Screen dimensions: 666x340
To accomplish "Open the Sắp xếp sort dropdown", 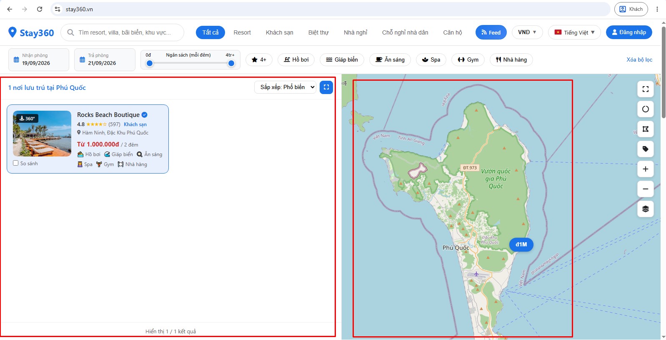I will [285, 87].
